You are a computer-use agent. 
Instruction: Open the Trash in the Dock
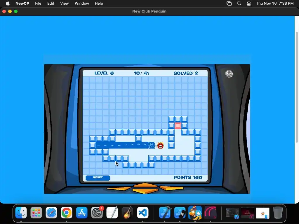[x=278, y=213]
